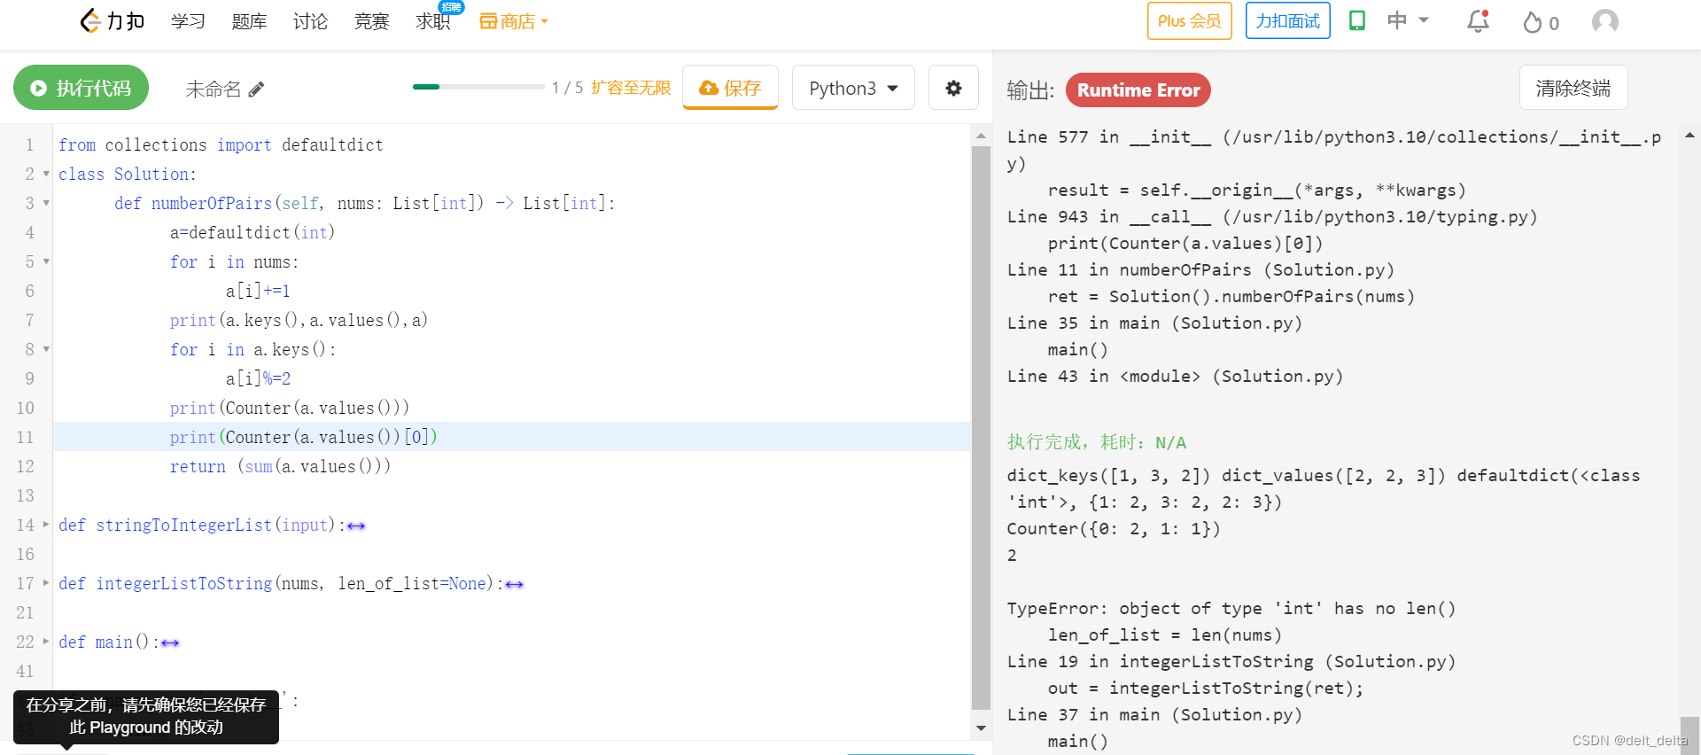Click the code editor scrollbar up arrow

coord(981,136)
